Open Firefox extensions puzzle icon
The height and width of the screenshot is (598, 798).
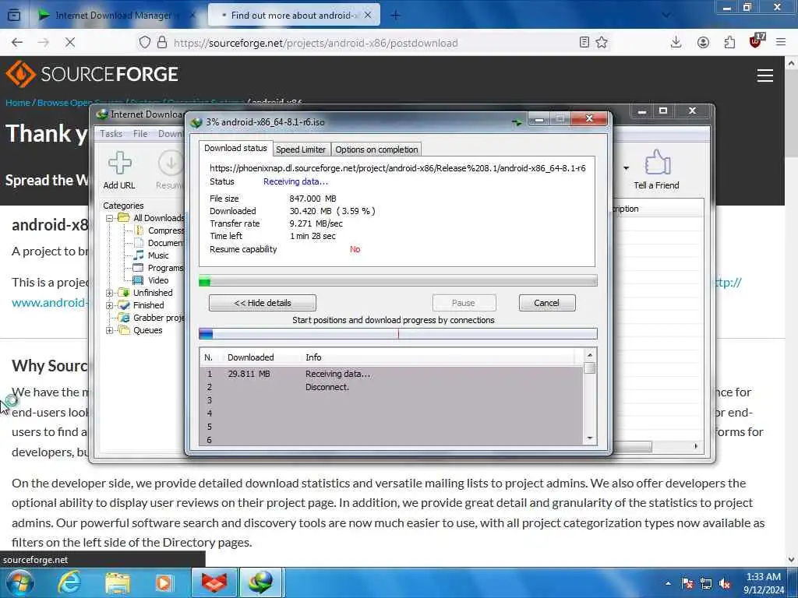[729, 42]
